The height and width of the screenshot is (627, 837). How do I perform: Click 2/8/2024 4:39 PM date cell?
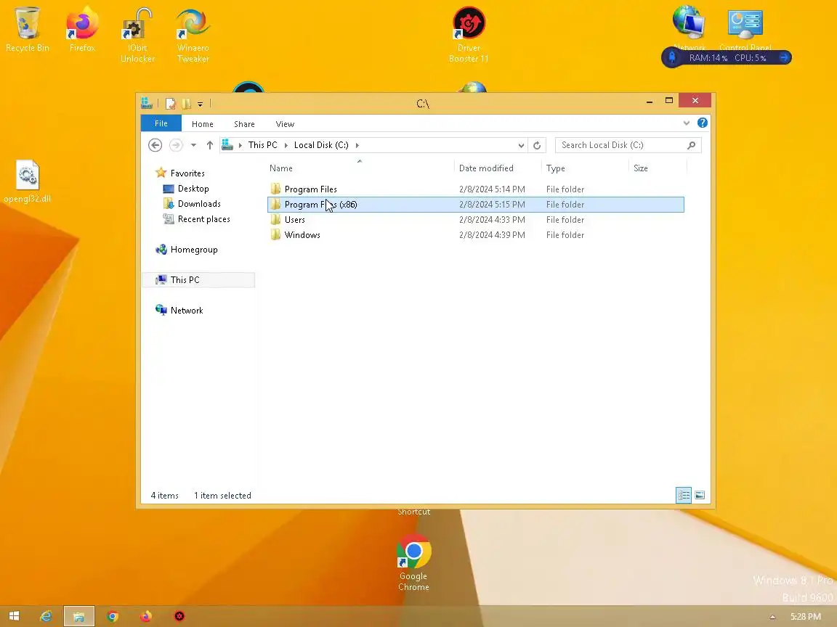tap(492, 234)
